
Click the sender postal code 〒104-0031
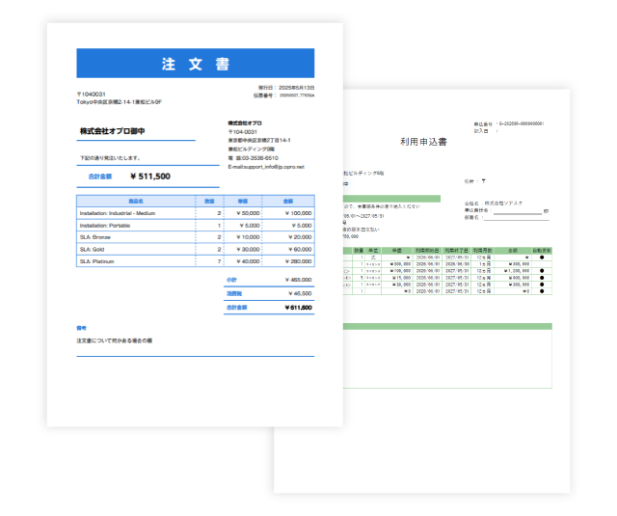click(x=242, y=132)
